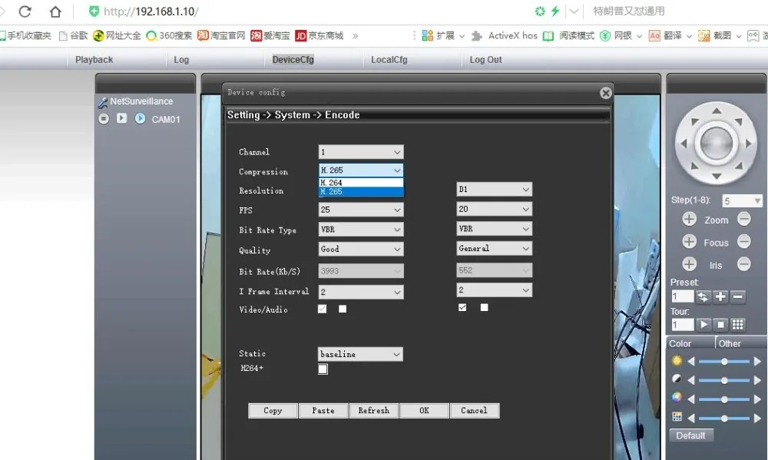
Task: Open the extra stream FPS dropdown showing 20
Action: [x=494, y=209]
